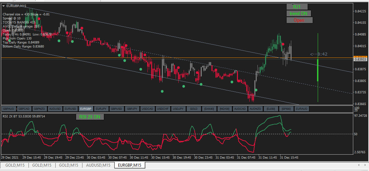Click the red signal dot near 31 Dec 15:45

pos(283,44)
